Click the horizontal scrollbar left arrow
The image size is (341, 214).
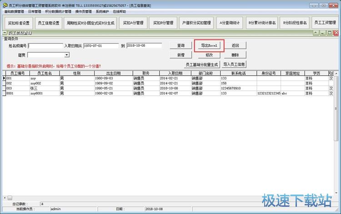click(5, 198)
